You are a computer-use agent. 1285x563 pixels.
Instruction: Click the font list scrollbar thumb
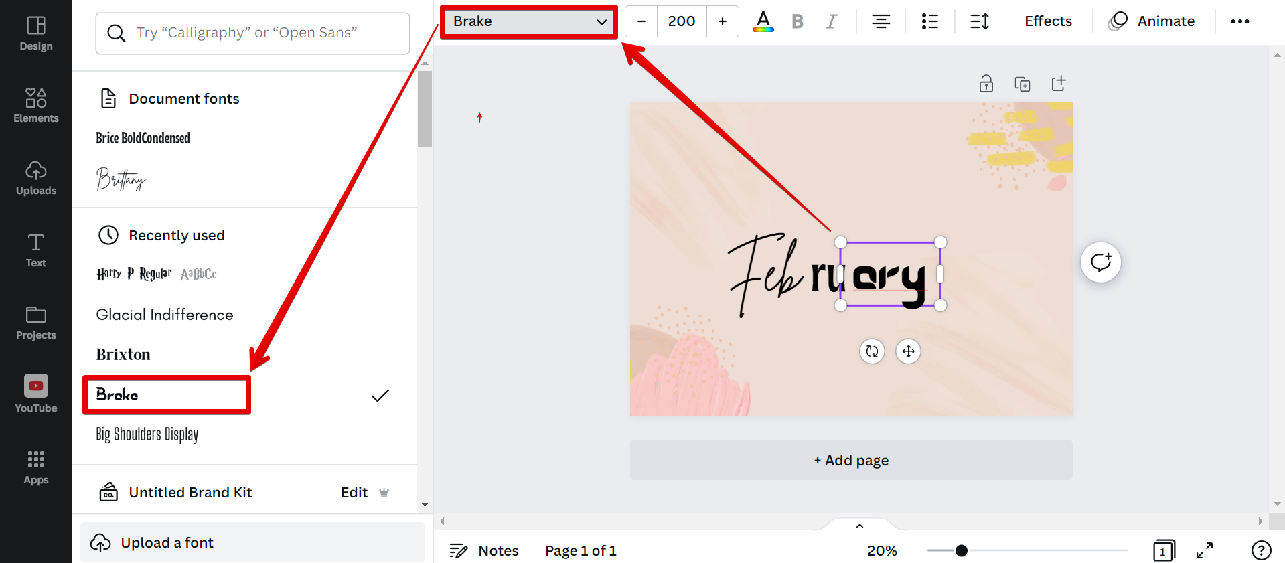[425, 109]
